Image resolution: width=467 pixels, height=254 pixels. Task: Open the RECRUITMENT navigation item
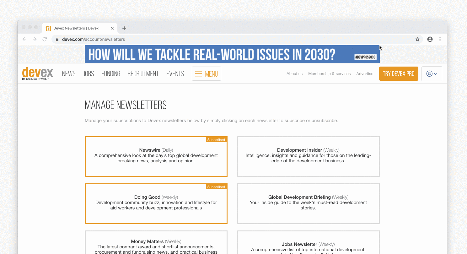(143, 74)
